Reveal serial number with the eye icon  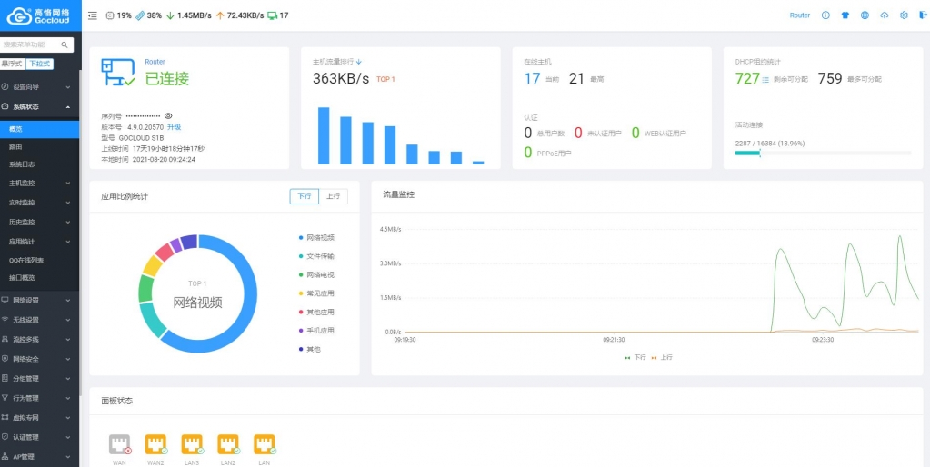(x=168, y=116)
